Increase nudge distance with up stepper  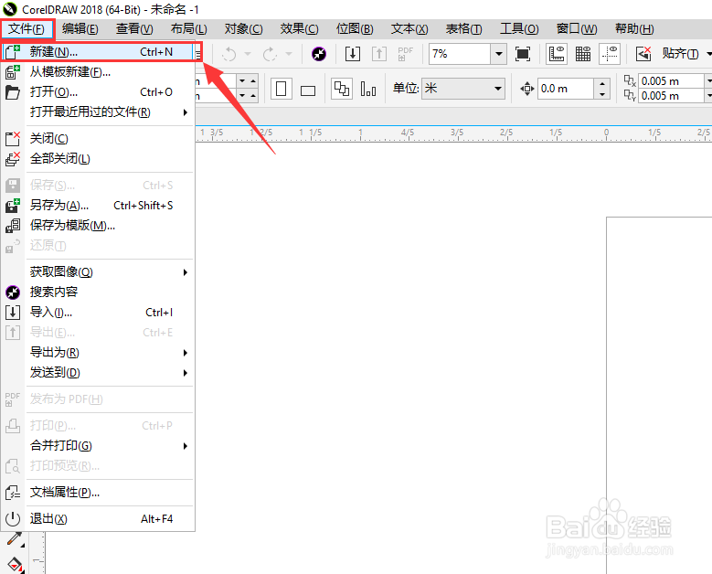(x=602, y=83)
